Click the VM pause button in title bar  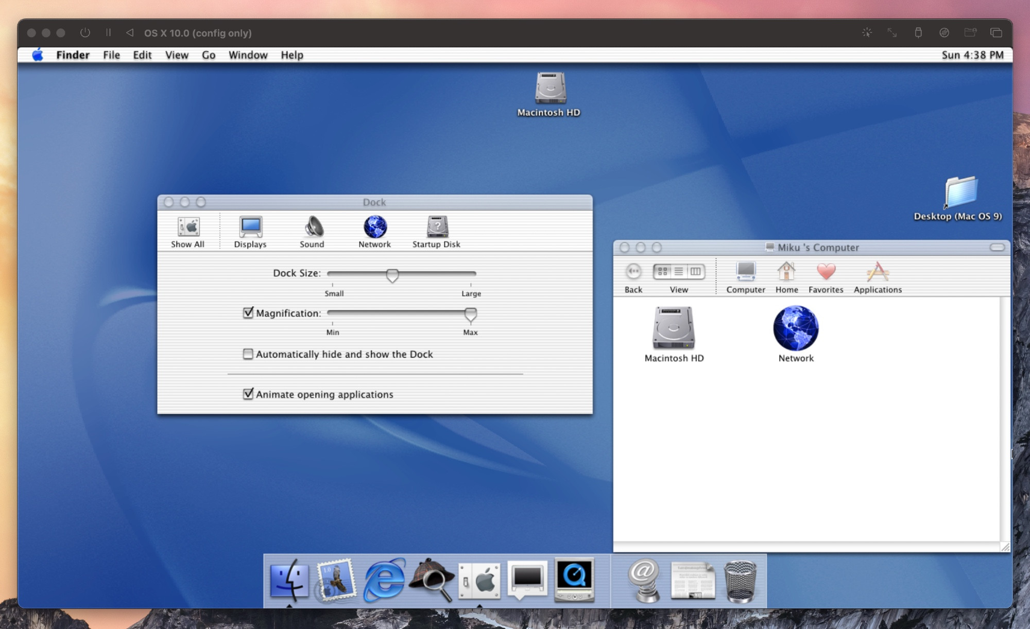pyautogui.click(x=108, y=33)
